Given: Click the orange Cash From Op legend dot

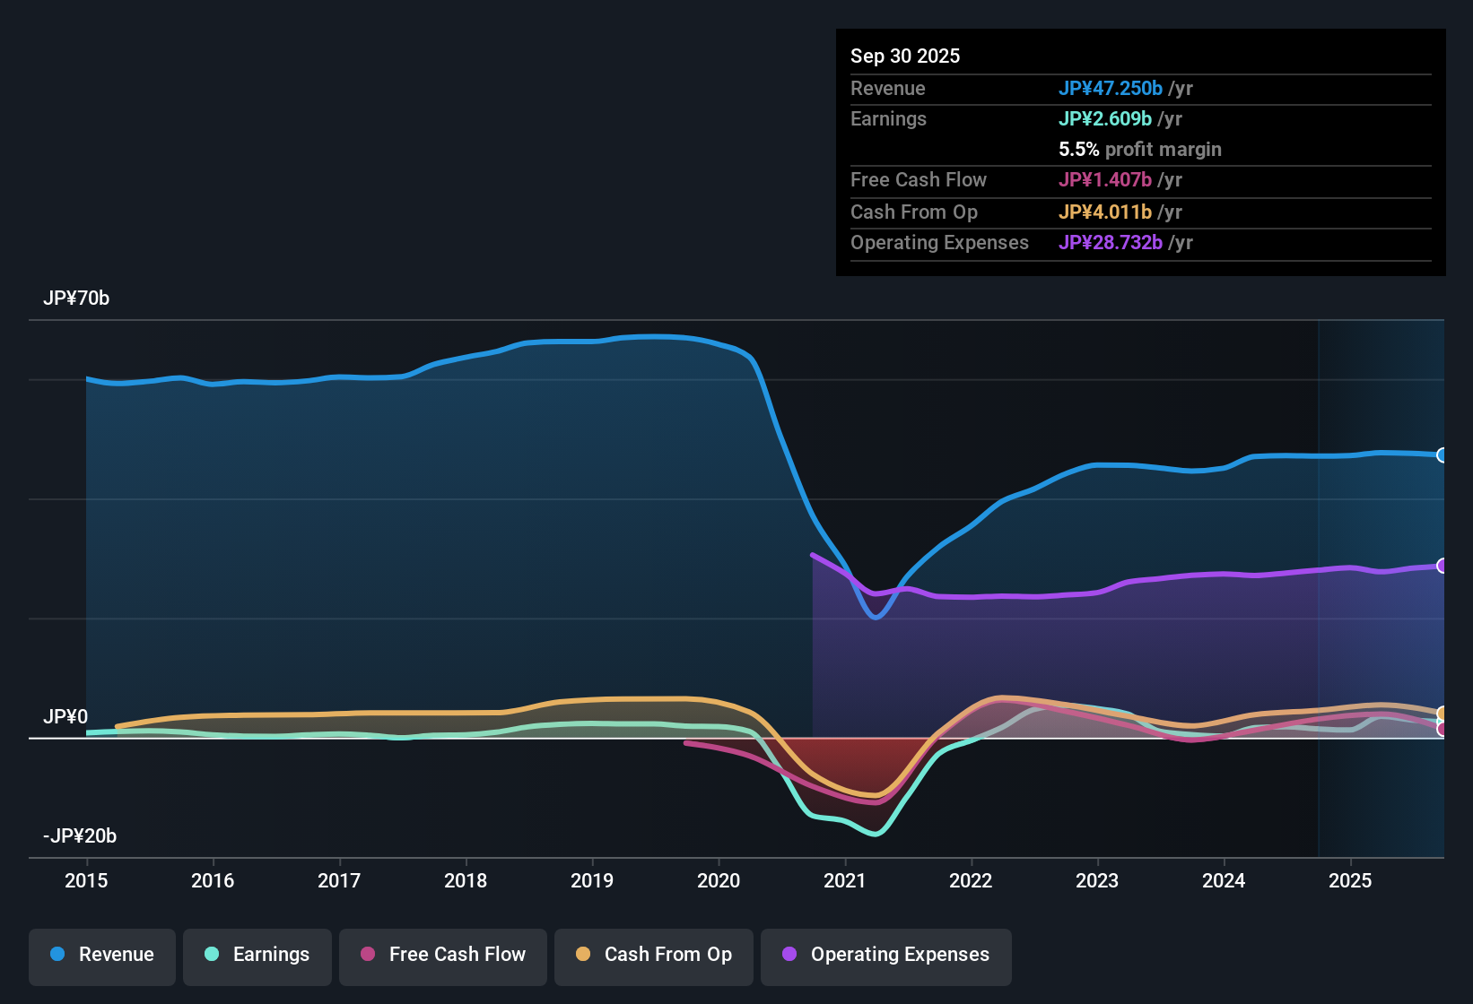Looking at the screenshot, I should pyautogui.click(x=583, y=955).
